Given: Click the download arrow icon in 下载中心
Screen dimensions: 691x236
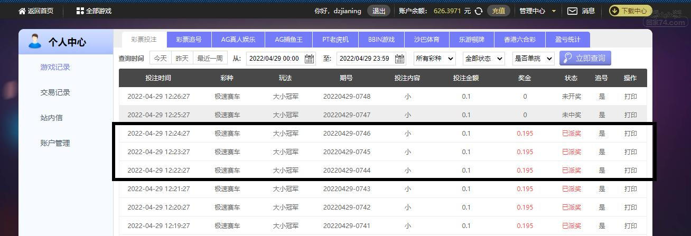Looking at the screenshot, I should [x=615, y=11].
